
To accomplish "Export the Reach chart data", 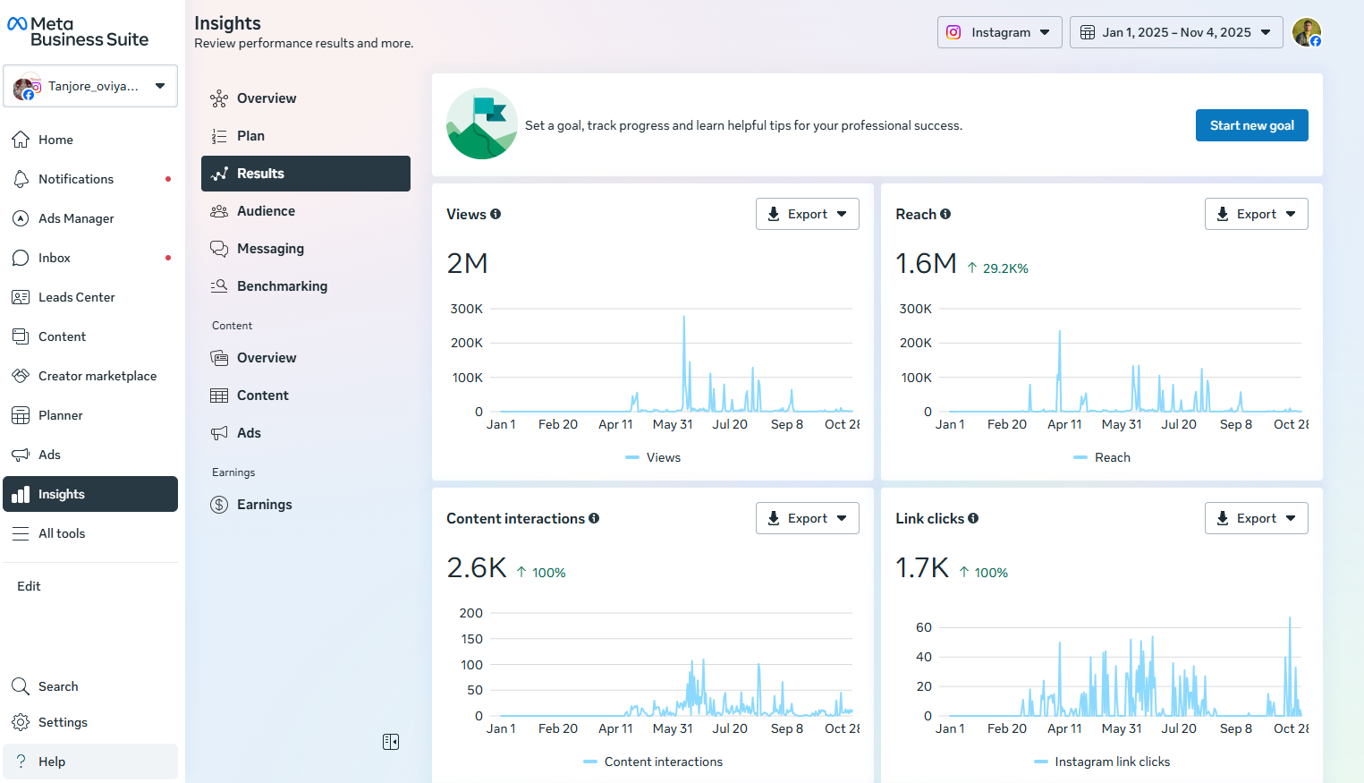I will pos(1256,214).
